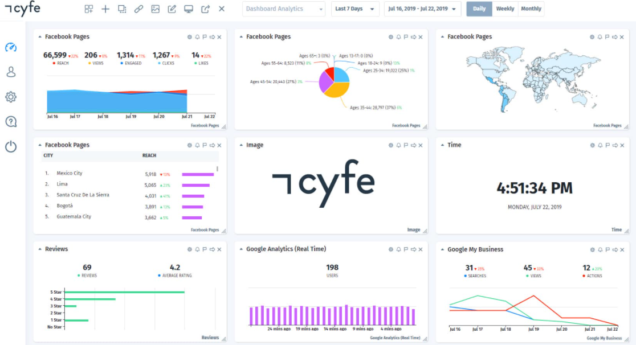Click the city list scrollbar
This screenshot has width=636, height=345.
tap(217, 169)
